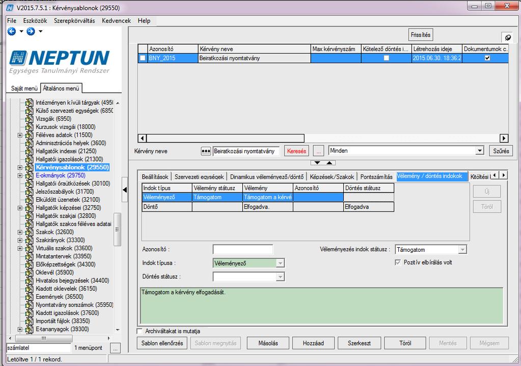
Task: Expand the E-okmányok (29750) node
Action: (20, 175)
